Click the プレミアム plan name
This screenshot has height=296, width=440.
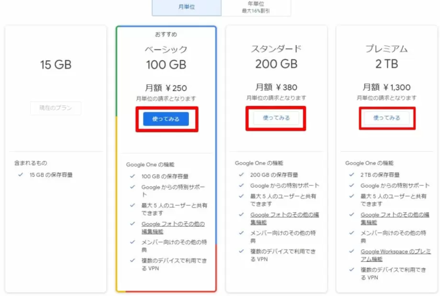(387, 49)
